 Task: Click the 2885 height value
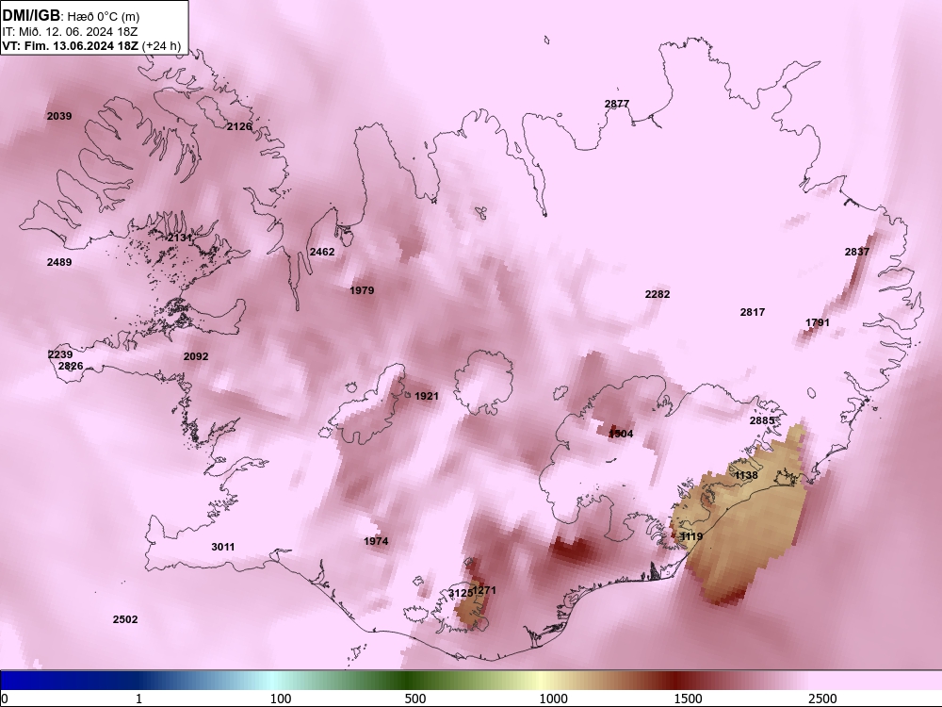coord(762,420)
